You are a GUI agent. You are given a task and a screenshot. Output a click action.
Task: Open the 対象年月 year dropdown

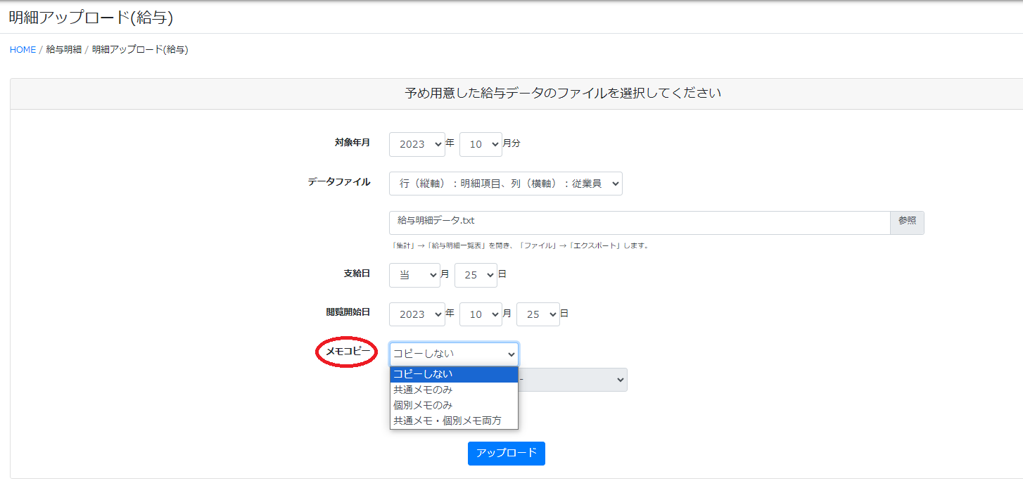click(x=417, y=144)
